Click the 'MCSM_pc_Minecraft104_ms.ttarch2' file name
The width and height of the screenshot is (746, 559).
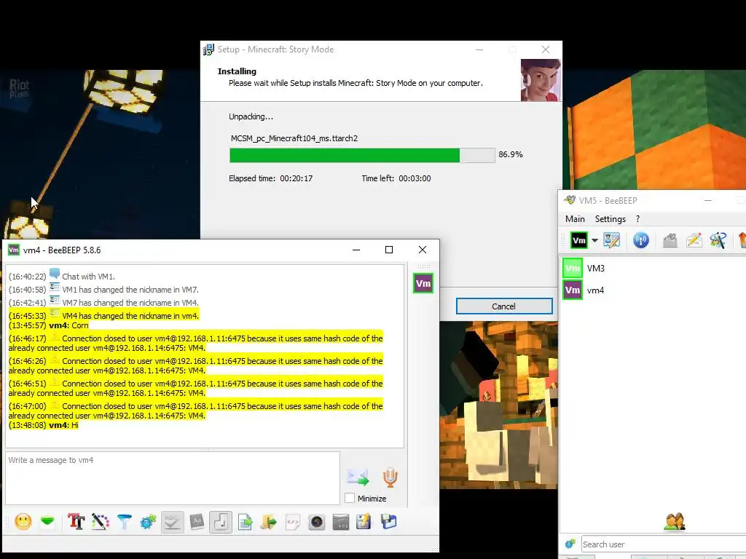pos(294,138)
